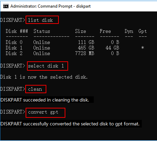Screen dimensions: 157x141
Task: Click the DISKPART> prompt before 'convert gpt'
Action: [12, 112]
